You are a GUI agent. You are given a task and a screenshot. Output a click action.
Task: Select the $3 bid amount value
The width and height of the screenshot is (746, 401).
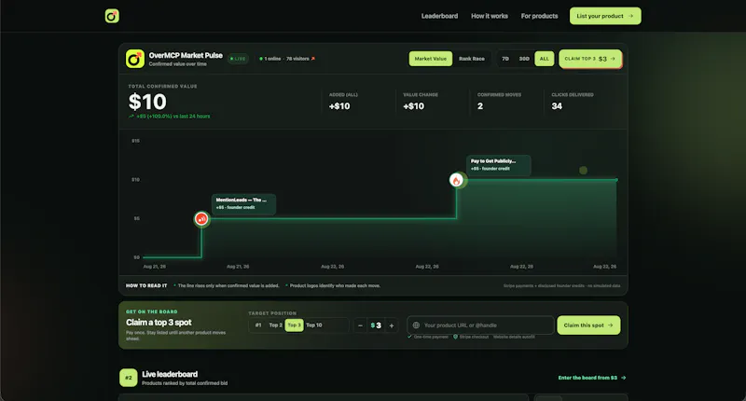376,325
